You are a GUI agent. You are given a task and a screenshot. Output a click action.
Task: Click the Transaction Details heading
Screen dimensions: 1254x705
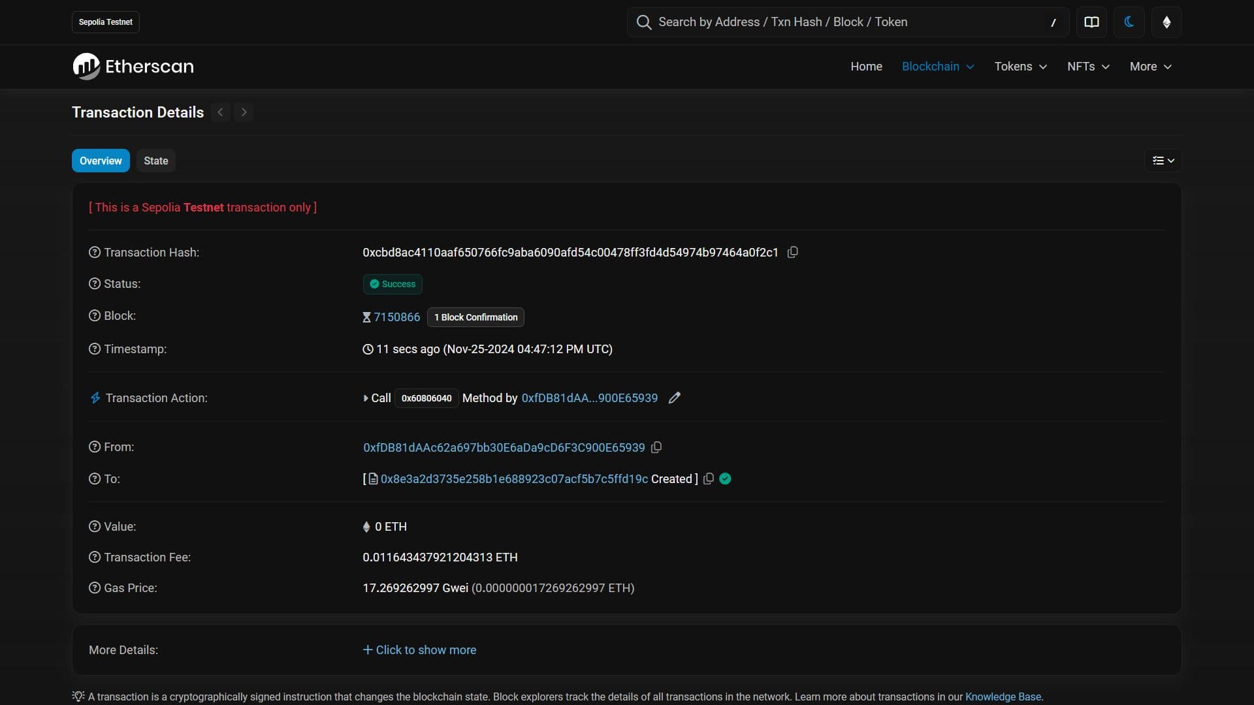click(138, 112)
